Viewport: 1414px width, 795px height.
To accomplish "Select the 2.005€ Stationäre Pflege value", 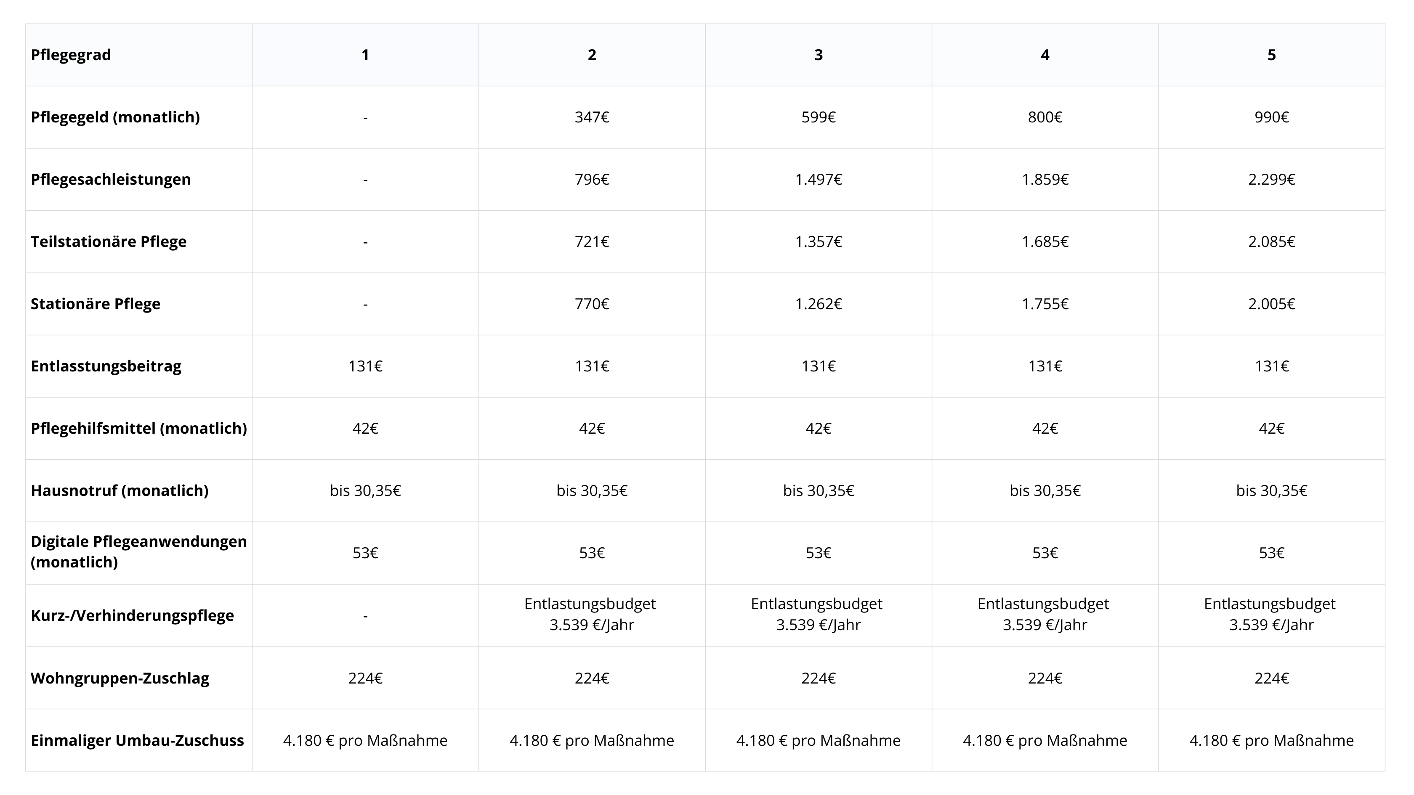I will [1271, 304].
